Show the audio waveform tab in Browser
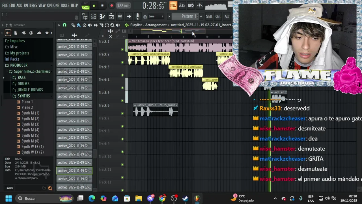Screen dimensions: 362x204 click(x=8, y=33)
